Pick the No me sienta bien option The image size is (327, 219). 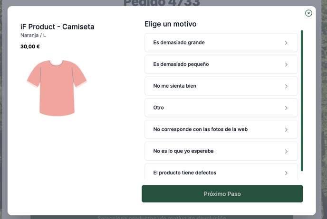pos(221,86)
